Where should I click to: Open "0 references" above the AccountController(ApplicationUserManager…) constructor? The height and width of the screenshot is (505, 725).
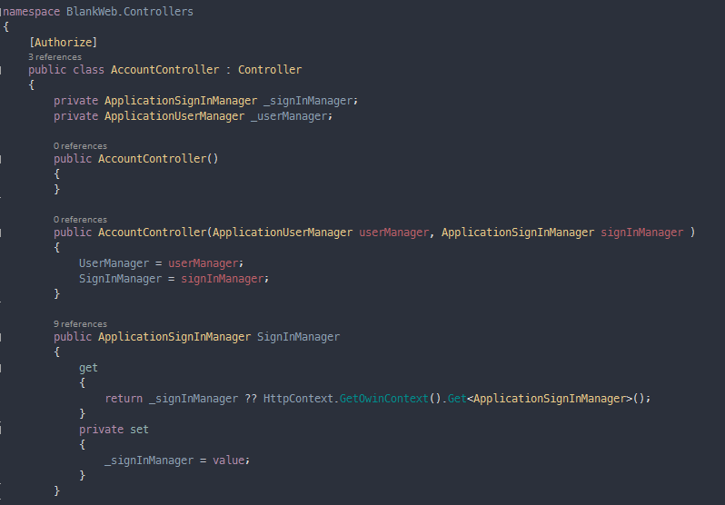point(80,219)
